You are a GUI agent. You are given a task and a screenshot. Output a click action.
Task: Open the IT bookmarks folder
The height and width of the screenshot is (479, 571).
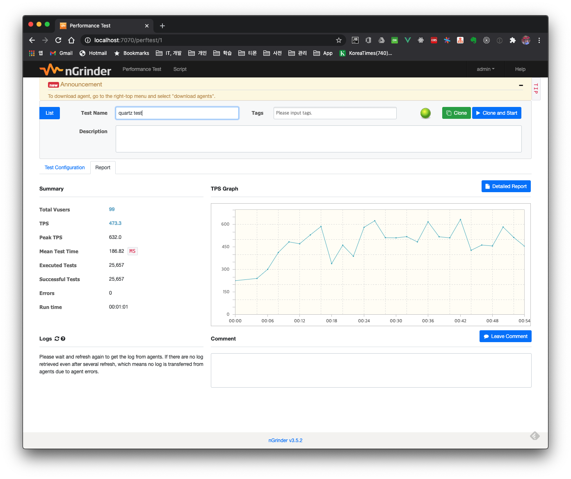(169, 53)
